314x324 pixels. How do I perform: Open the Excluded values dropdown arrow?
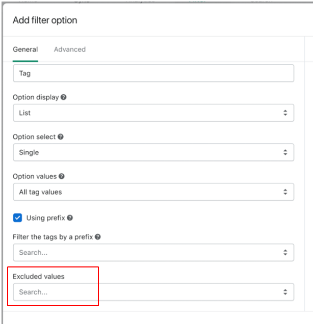pyautogui.click(x=285, y=292)
